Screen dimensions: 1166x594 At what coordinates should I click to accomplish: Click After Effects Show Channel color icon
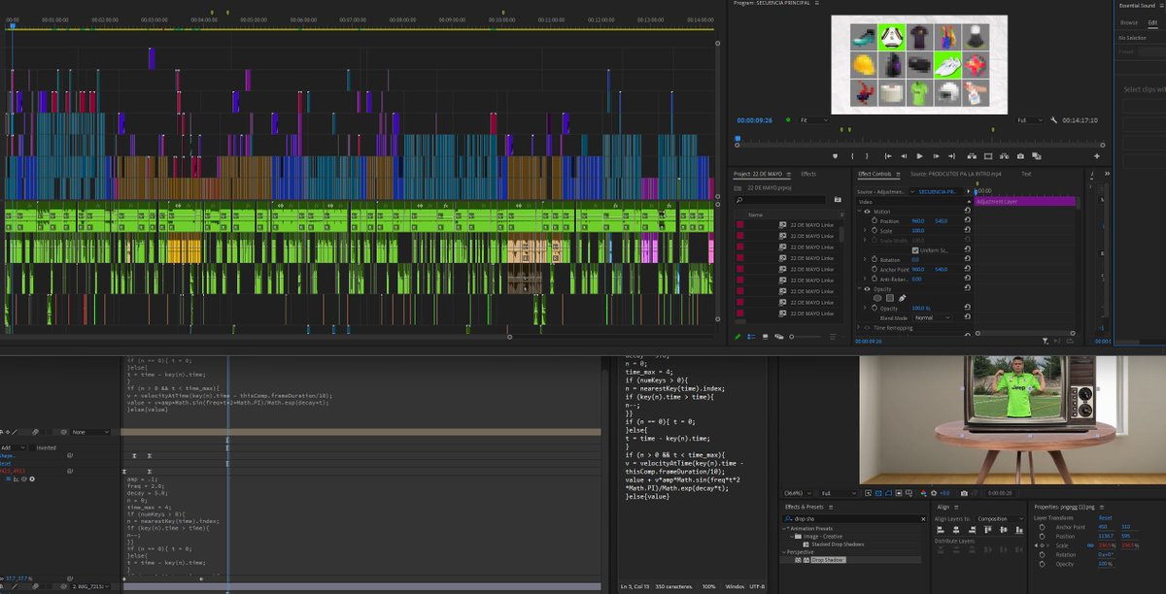coord(923,493)
